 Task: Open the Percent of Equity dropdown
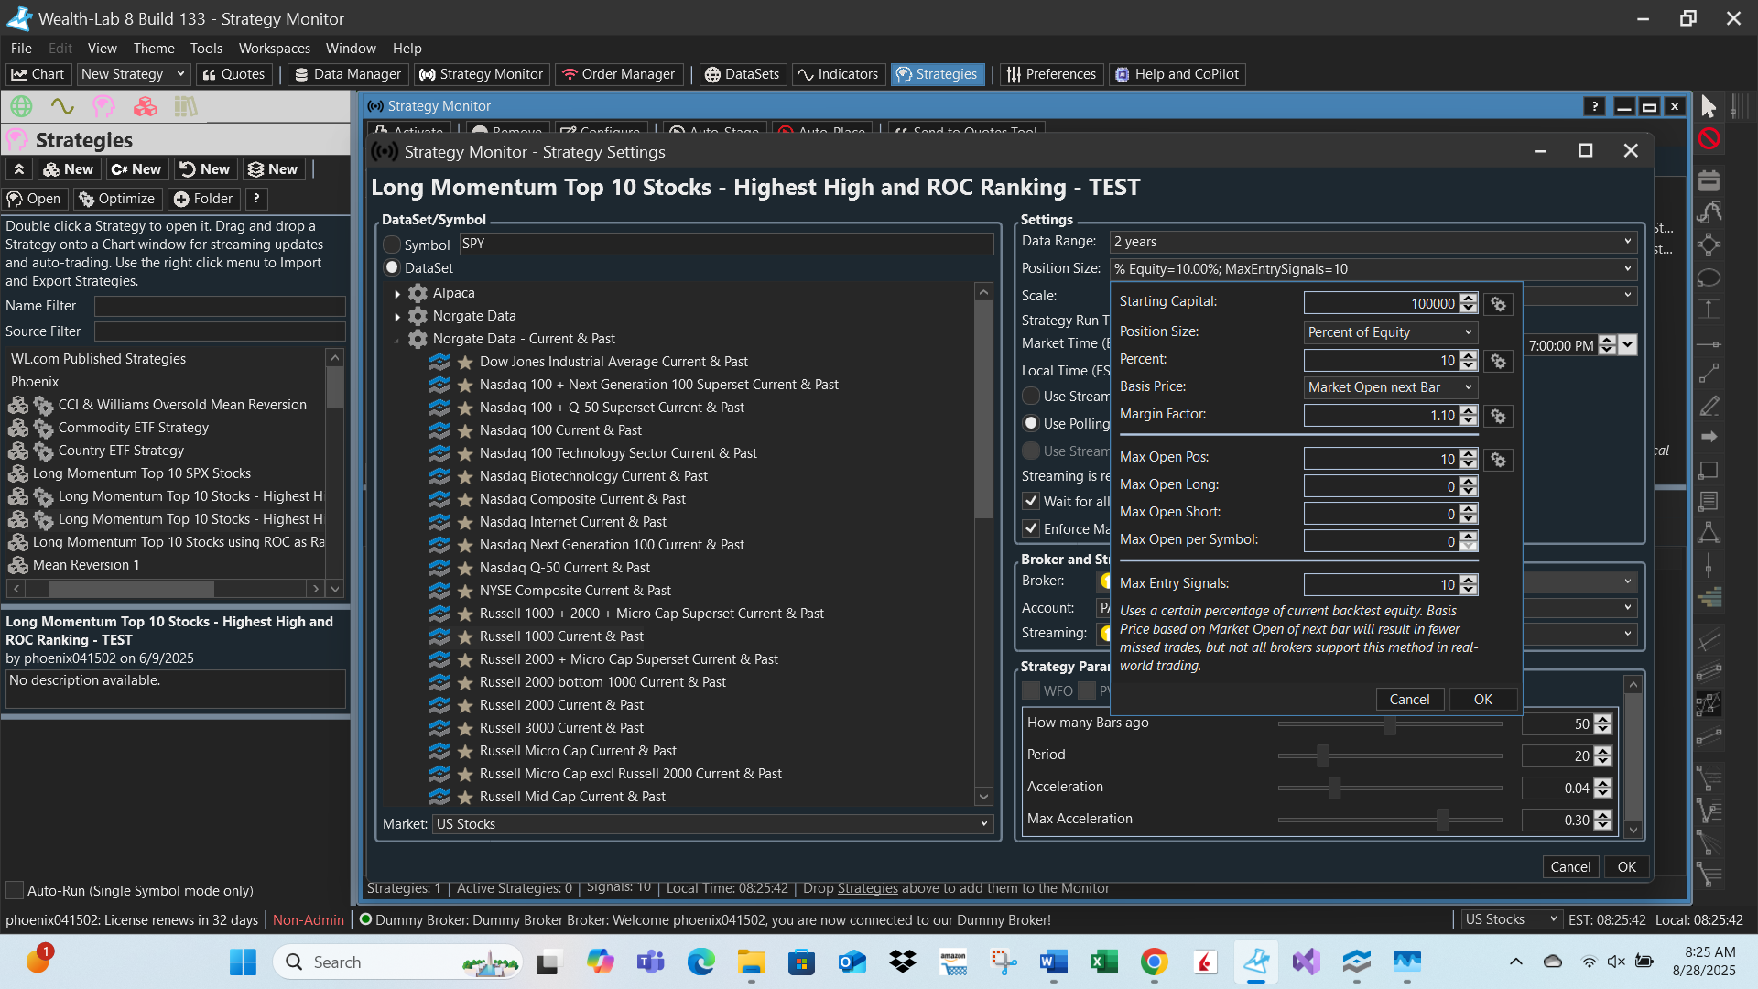click(1390, 332)
